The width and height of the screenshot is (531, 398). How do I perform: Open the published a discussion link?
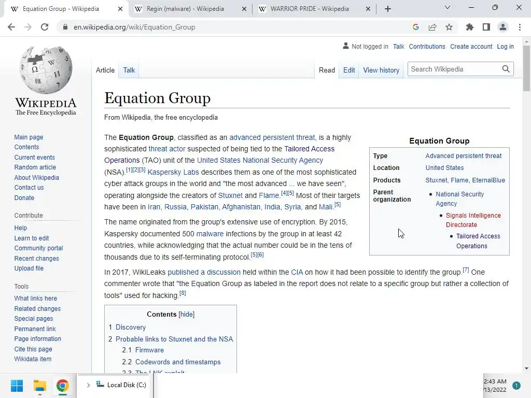coord(204,272)
